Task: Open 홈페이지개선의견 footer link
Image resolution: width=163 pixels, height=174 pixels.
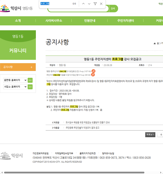Action: pyautogui.click(x=87, y=153)
